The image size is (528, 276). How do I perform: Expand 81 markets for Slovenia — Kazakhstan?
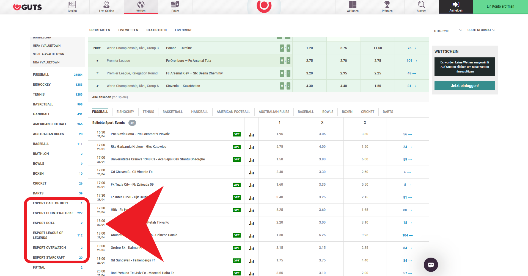[x=412, y=86]
